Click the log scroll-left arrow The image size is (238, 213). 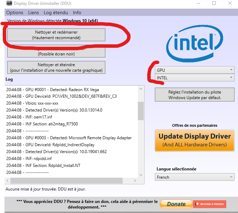[7, 180]
